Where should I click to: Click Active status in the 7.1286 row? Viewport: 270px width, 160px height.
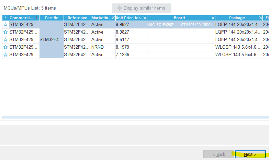pyautogui.click(x=103, y=54)
